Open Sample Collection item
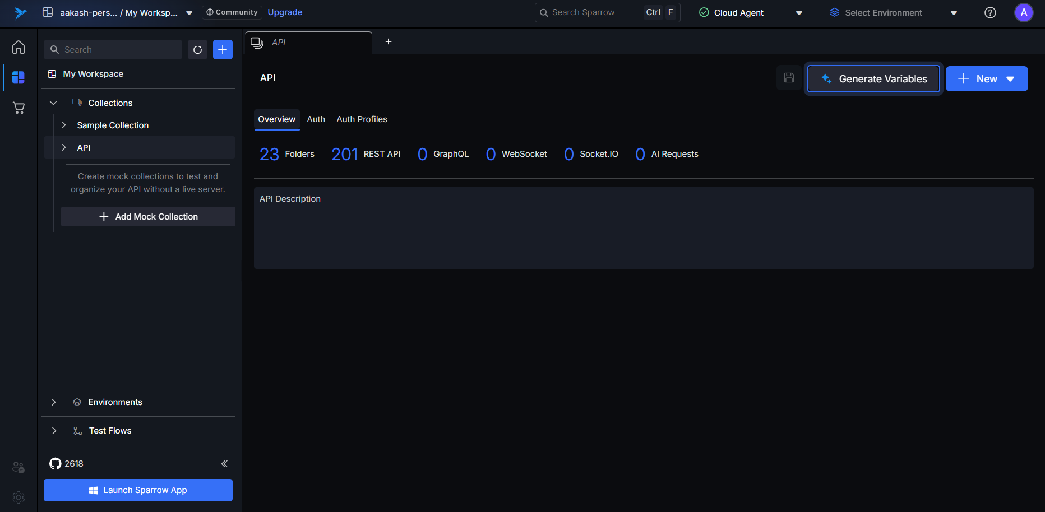 coord(113,125)
